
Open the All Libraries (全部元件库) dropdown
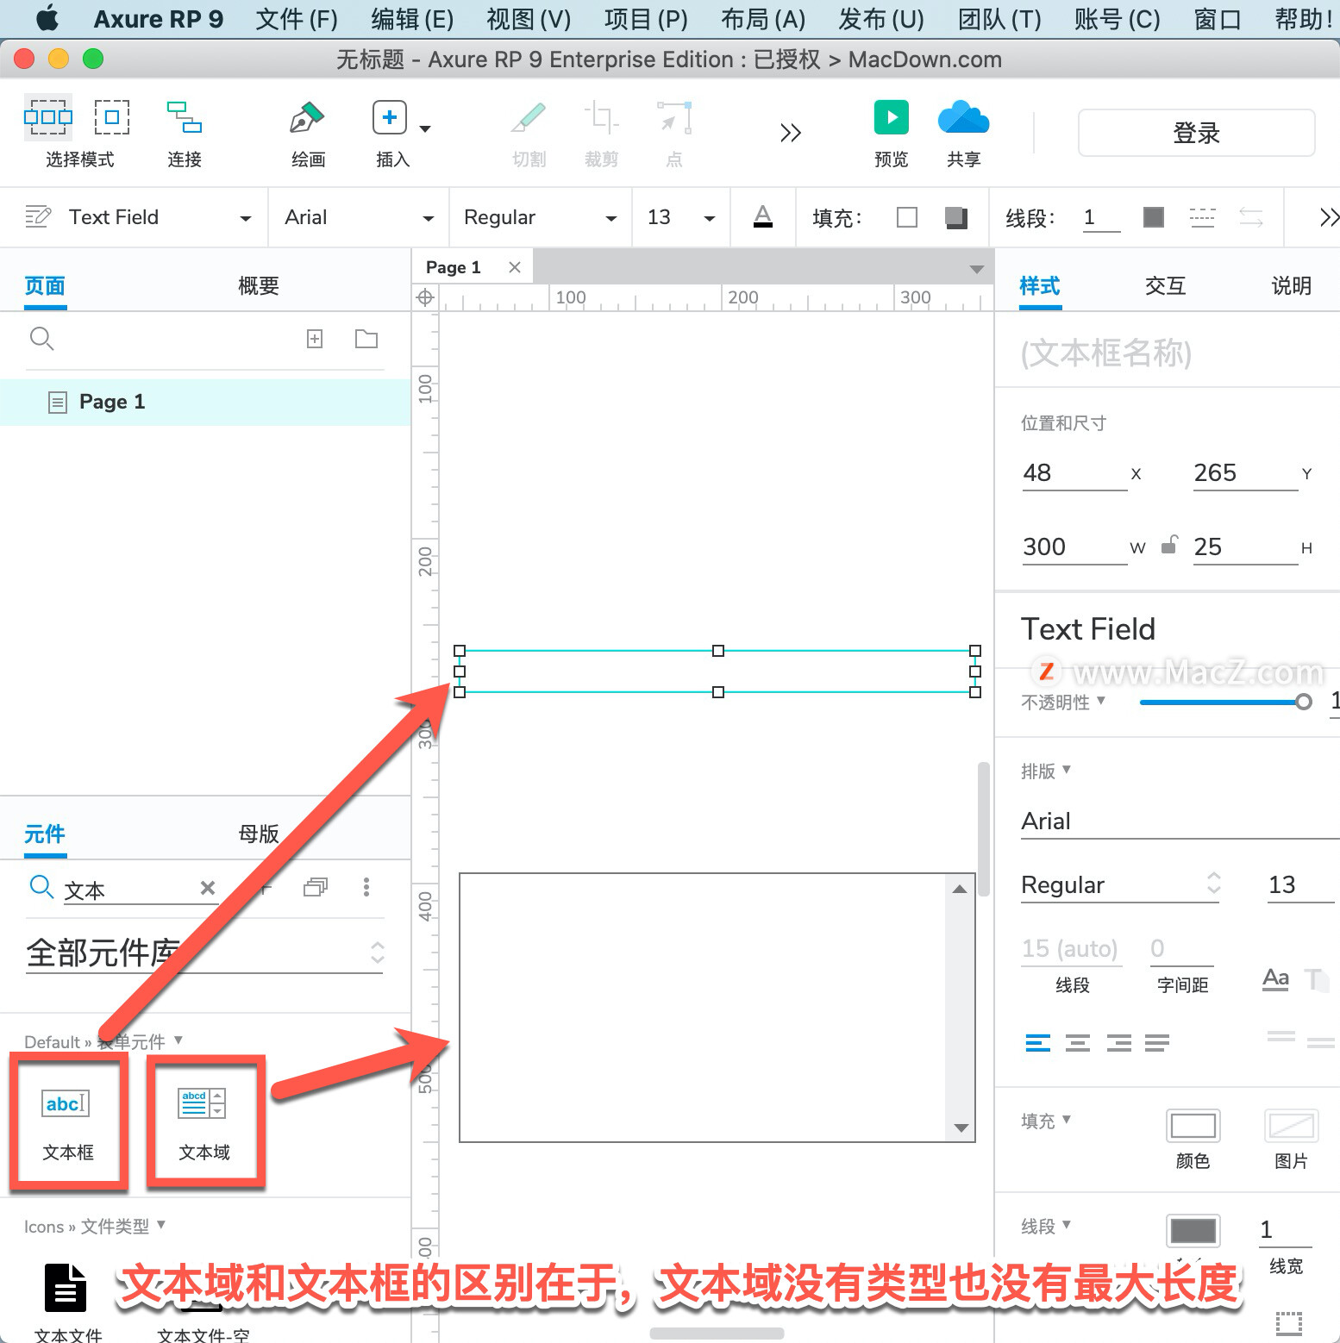205,953
